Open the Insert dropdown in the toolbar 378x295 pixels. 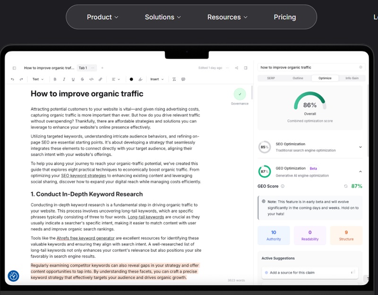pos(157,79)
